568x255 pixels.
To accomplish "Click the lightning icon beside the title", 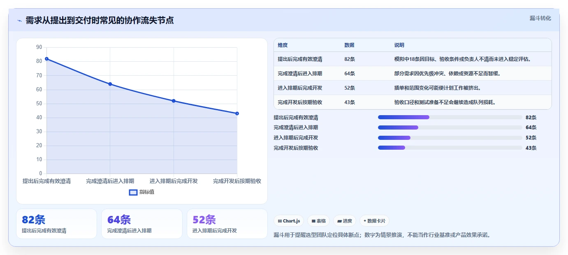I will point(19,21).
